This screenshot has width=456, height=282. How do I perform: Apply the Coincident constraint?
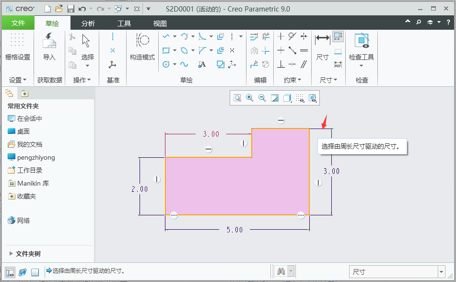pyautogui.click(x=292, y=51)
